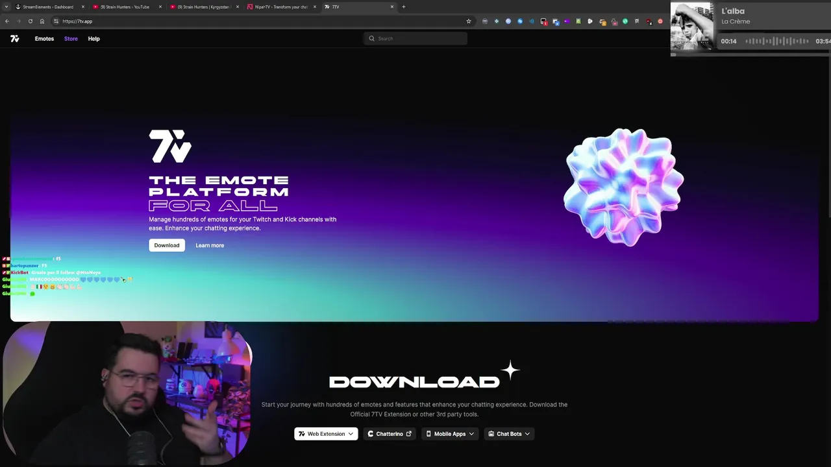Close the Strain Hunters | Kyrgyzstan tab
Screen dimensions: 831x467
pos(238,6)
